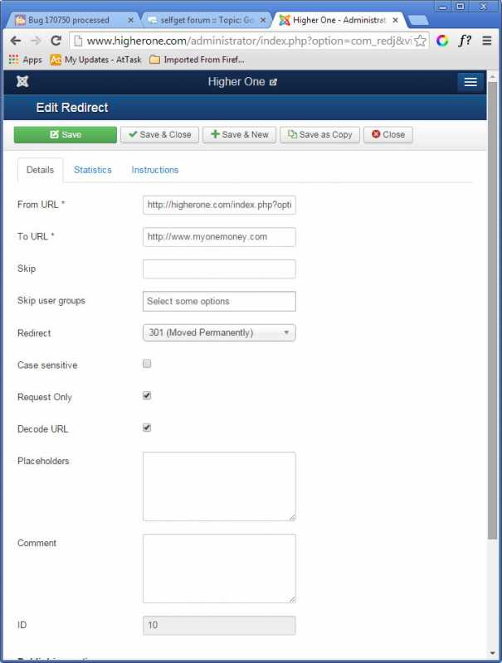This screenshot has width=502, height=663.
Task: Click the browser Forward arrow
Action: coord(36,41)
